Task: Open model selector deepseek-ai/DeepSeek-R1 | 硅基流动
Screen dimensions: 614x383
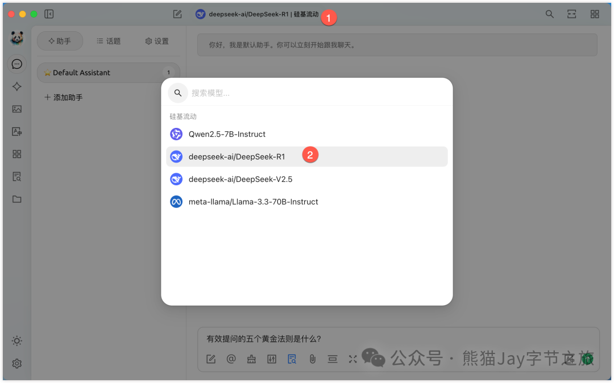Action: point(258,14)
